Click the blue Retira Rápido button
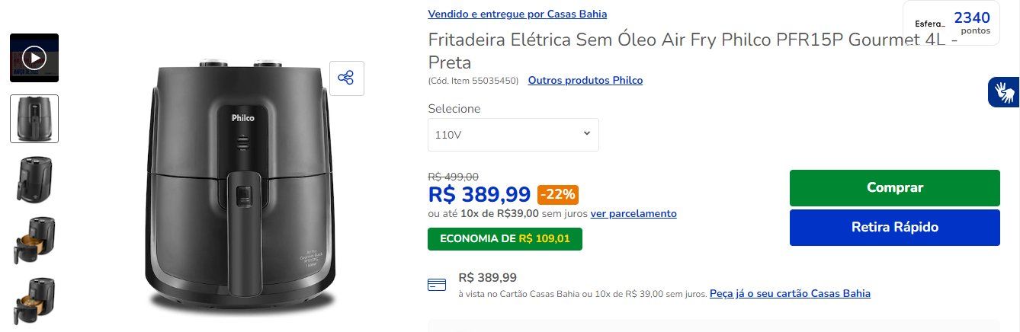Screen dimensions: 1020x332 [x=894, y=228]
